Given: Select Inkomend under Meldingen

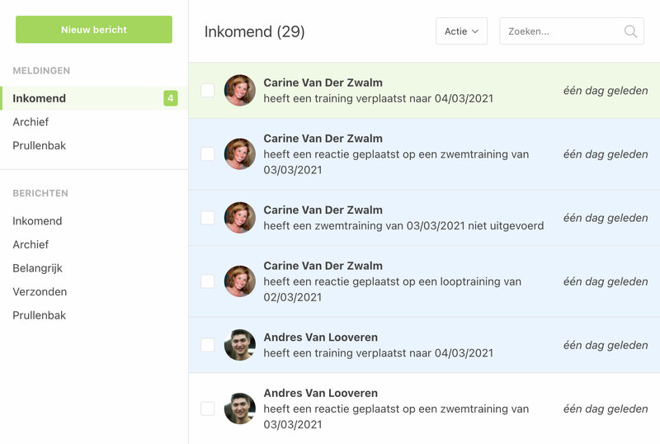Looking at the screenshot, I should 94,98.
